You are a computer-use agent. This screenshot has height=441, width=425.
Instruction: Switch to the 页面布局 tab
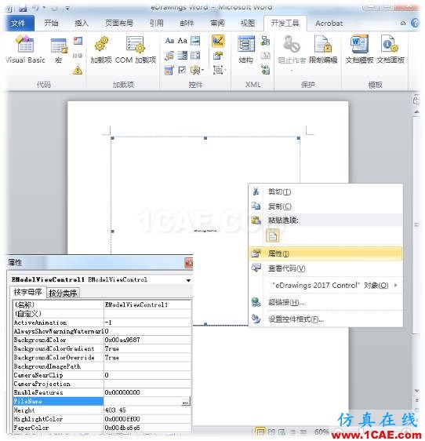119,23
